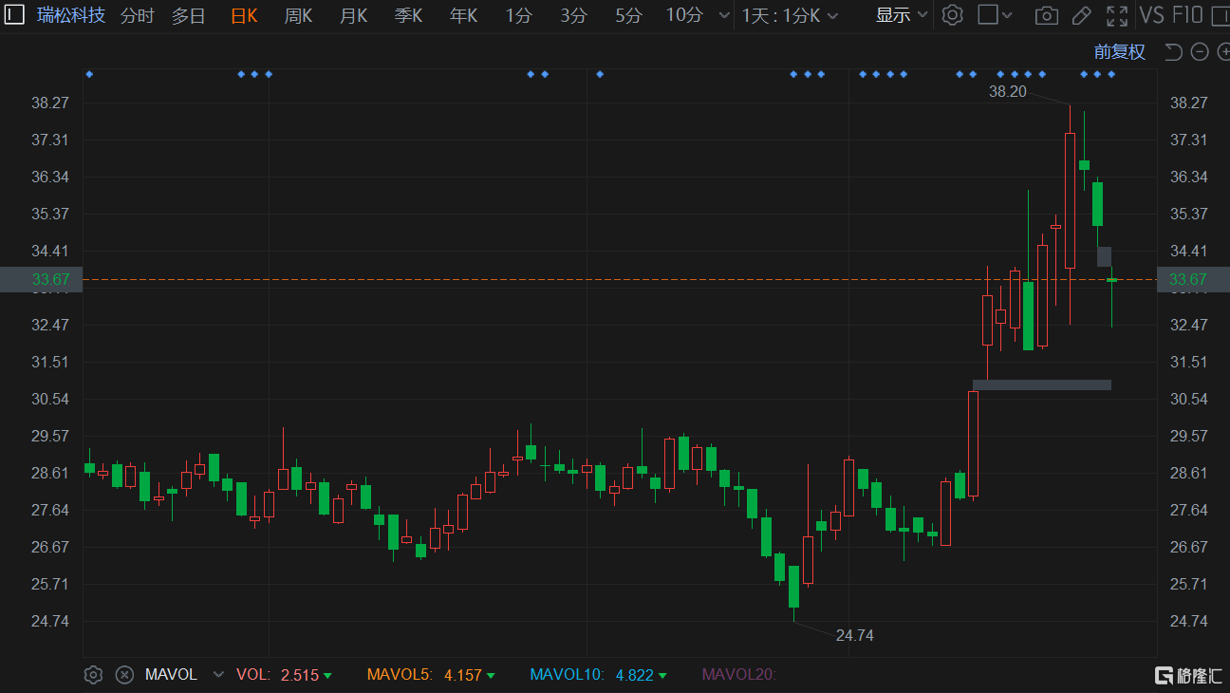Switch to 年K yearly tab
Screen dimensions: 1230x693
pos(463,16)
